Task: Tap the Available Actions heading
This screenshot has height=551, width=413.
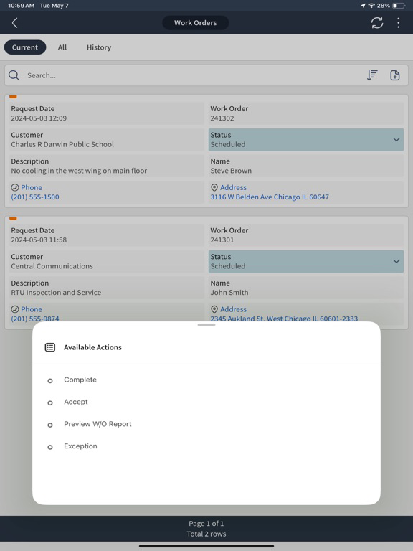Action: coord(92,347)
